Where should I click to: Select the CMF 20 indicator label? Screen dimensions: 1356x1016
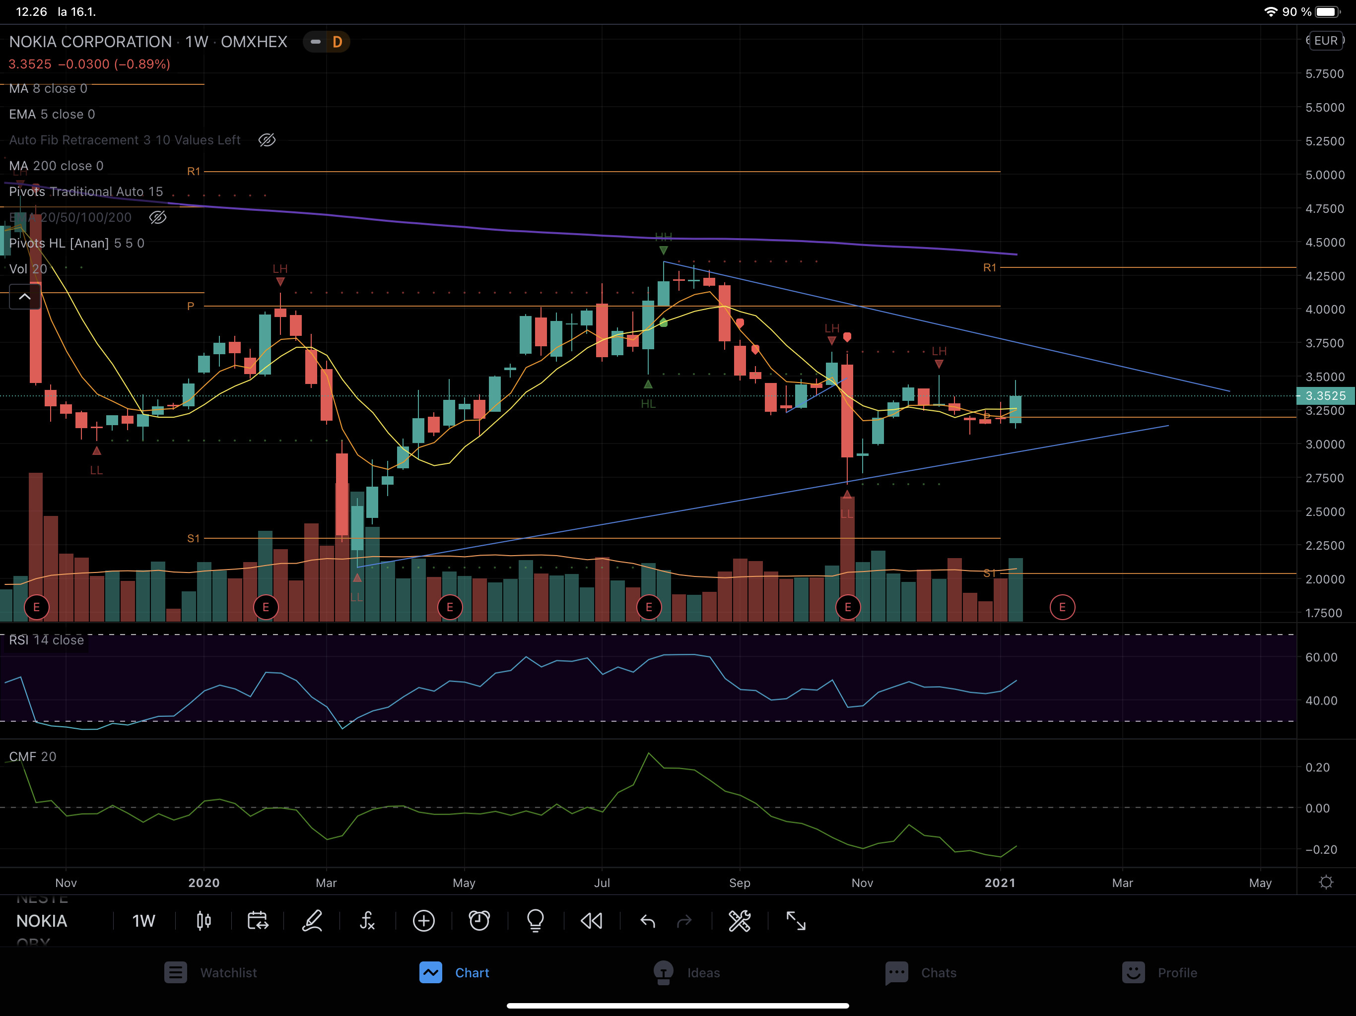(x=32, y=756)
